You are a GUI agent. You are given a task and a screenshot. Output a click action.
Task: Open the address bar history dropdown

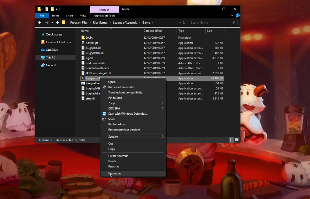click(x=179, y=23)
